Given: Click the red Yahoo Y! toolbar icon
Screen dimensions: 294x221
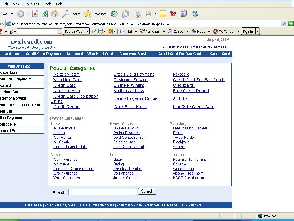Looking at the screenshot, I should pos(173,14).
